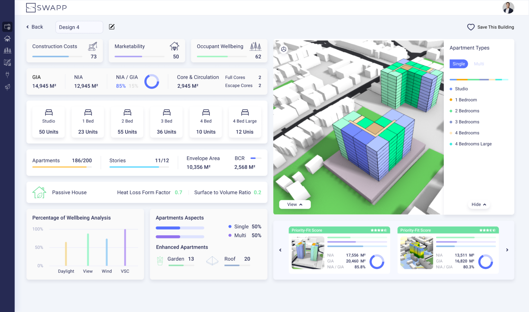
Task: Select the chart icon in left sidebar
Action: point(7,63)
